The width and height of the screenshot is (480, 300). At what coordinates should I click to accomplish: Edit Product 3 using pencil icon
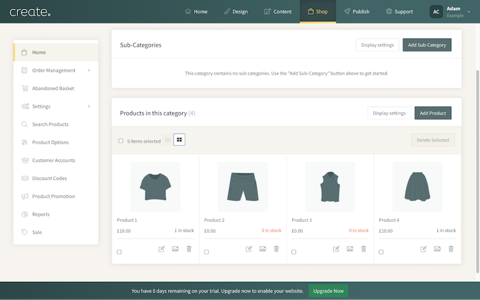point(336,249)
